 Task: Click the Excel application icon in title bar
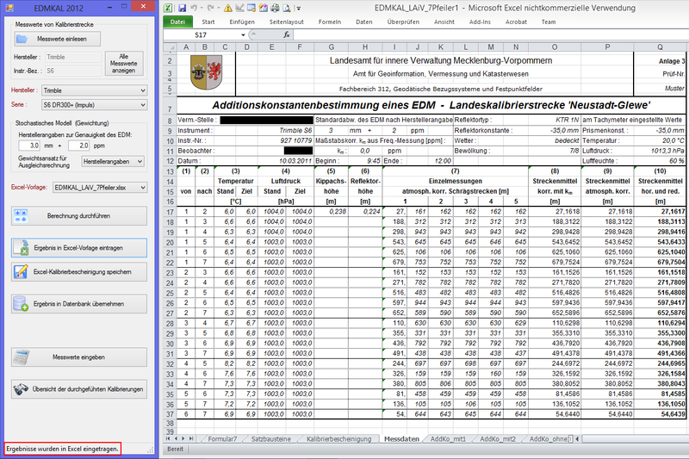pyautogui.click(x=168, y=8)
